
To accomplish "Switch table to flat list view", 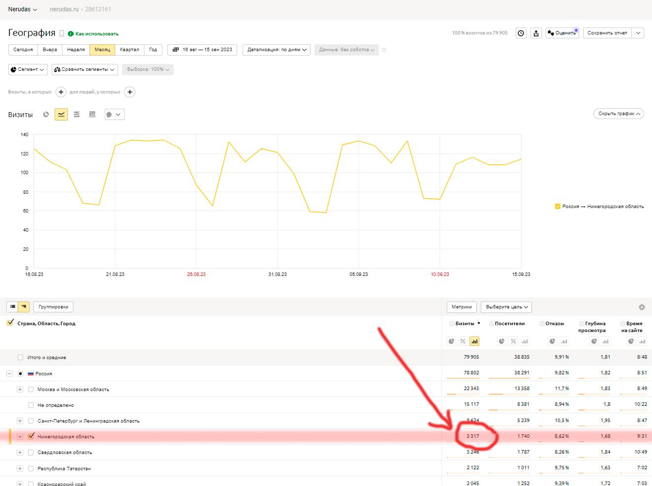I will pos(12,307).
